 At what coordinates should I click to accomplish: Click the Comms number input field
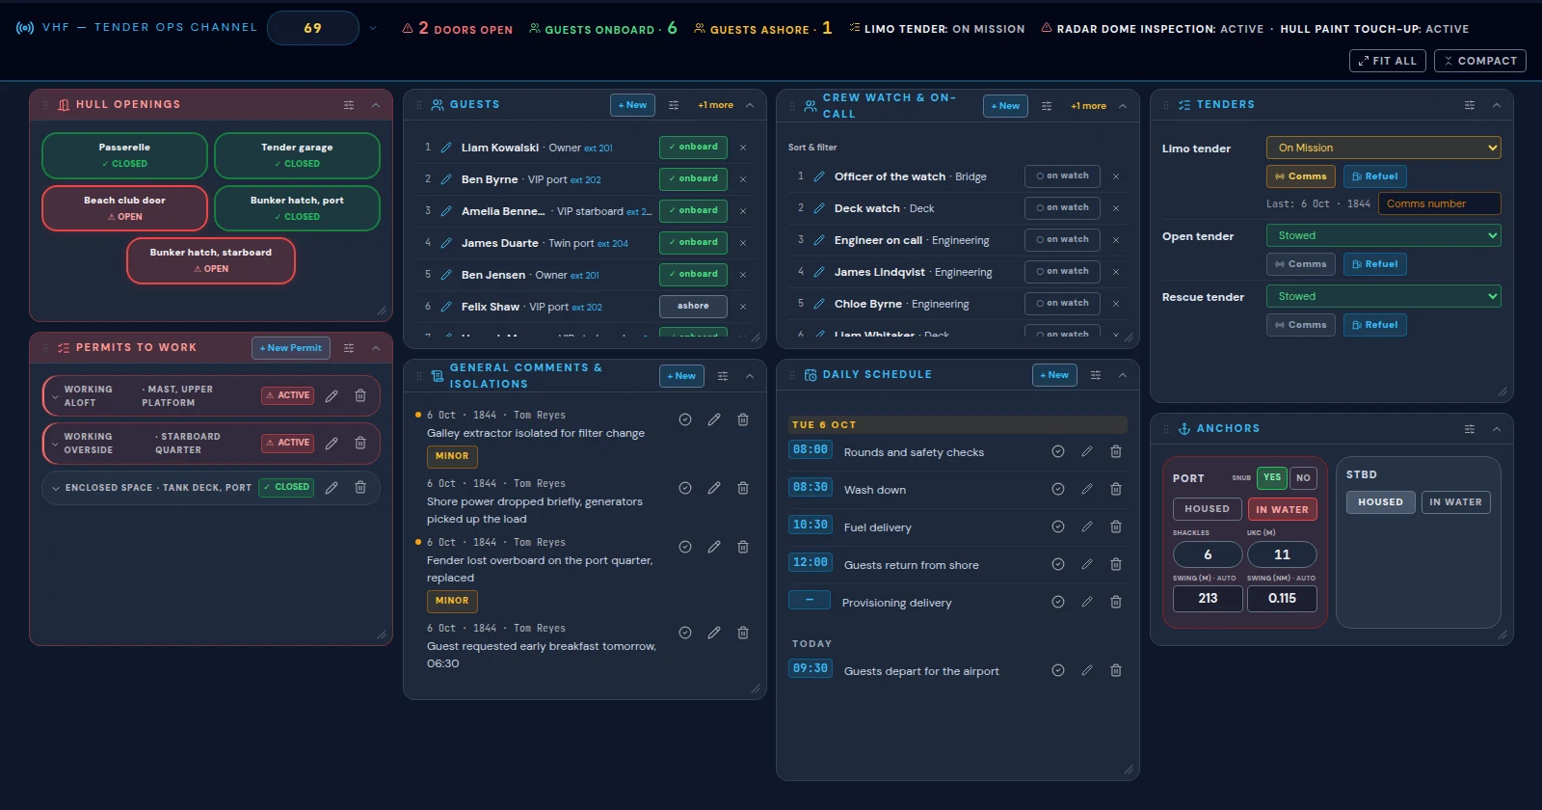1440,203
